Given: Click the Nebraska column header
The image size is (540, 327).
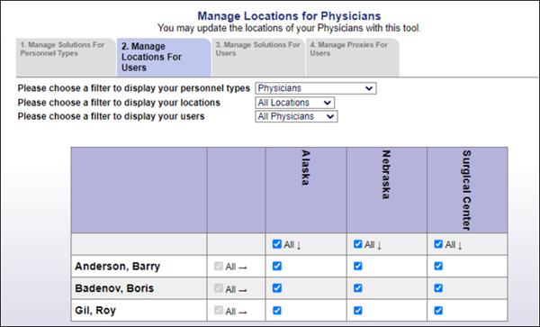Looking at the screenshot, I should pyautogui.click(x=387, y=190).
